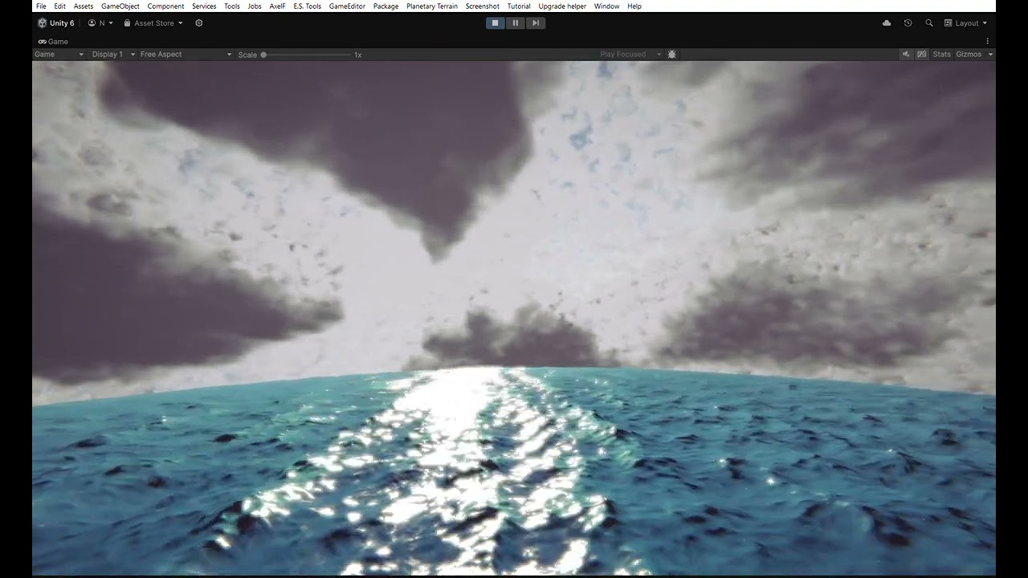Select the Game tab
Screen dimensions: 1028x578
point(53,42)
